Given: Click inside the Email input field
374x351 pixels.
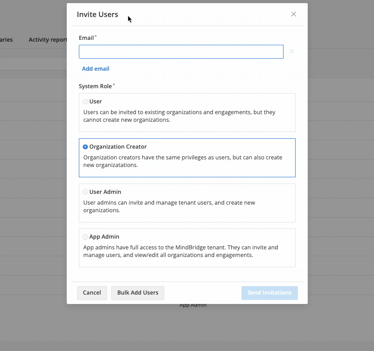Looking at the screenshot, I should click(181, 51).
